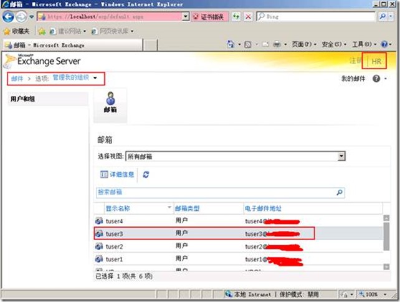Image resolution: width=400 pixels, height=302 pixels.
Task: Click the refresh mailbox list icon
Action: point(146,175)
